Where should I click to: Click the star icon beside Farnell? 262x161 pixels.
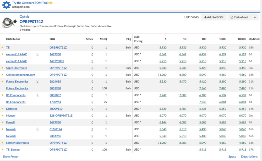[x=3, y=123]
